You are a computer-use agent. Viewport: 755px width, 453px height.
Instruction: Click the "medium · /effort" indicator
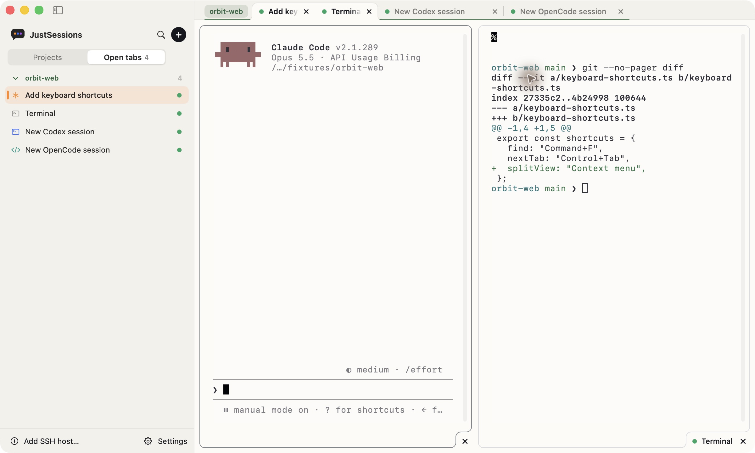[394, 370]
